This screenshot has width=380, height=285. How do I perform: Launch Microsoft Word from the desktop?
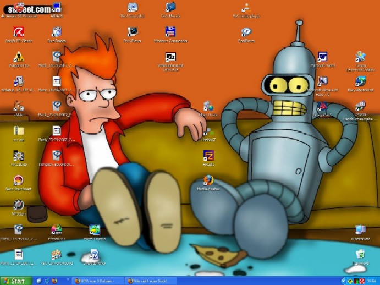click(323, 59)
